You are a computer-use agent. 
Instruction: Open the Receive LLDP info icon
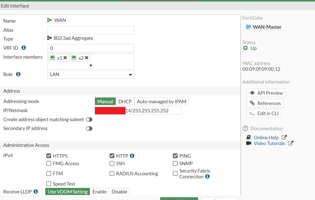click(x=36, y=191)
